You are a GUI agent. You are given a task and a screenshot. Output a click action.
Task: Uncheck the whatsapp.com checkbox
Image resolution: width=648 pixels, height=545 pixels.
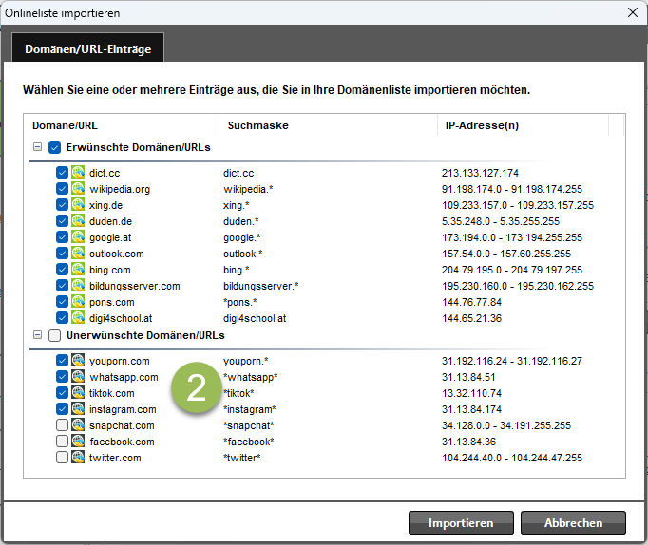pos(62,377)
